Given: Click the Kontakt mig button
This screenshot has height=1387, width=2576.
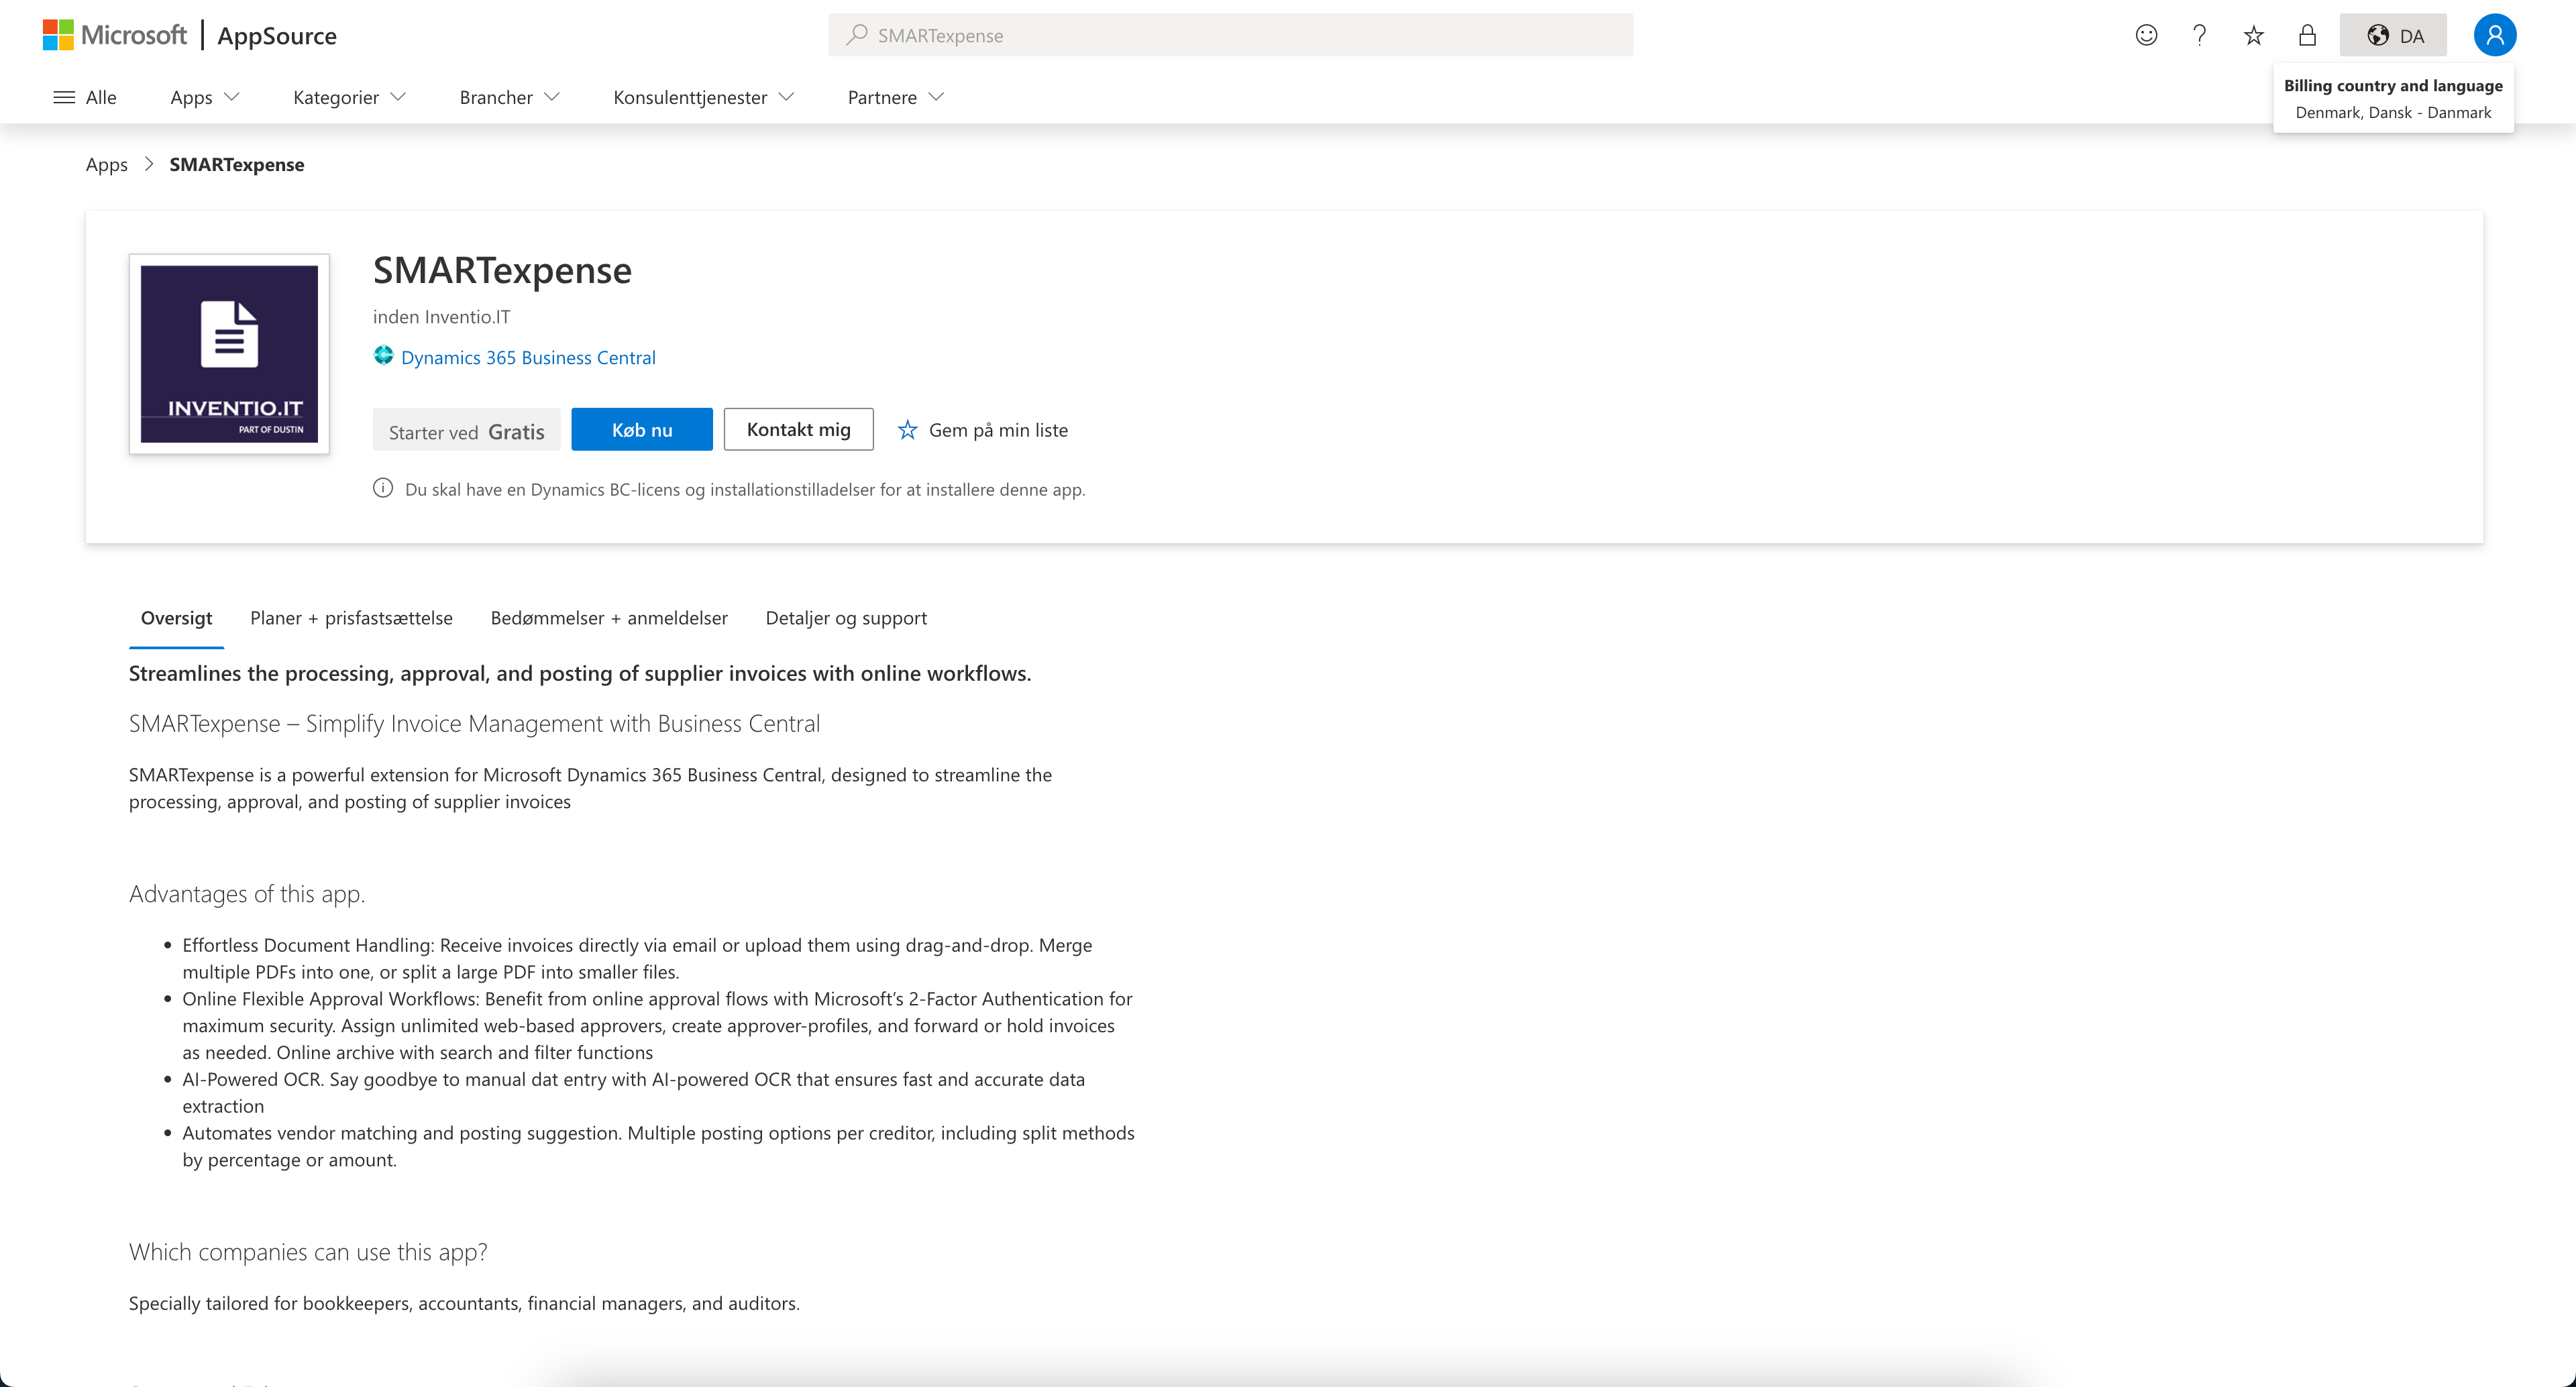Looking at the screenshot, I should [798, 430].
